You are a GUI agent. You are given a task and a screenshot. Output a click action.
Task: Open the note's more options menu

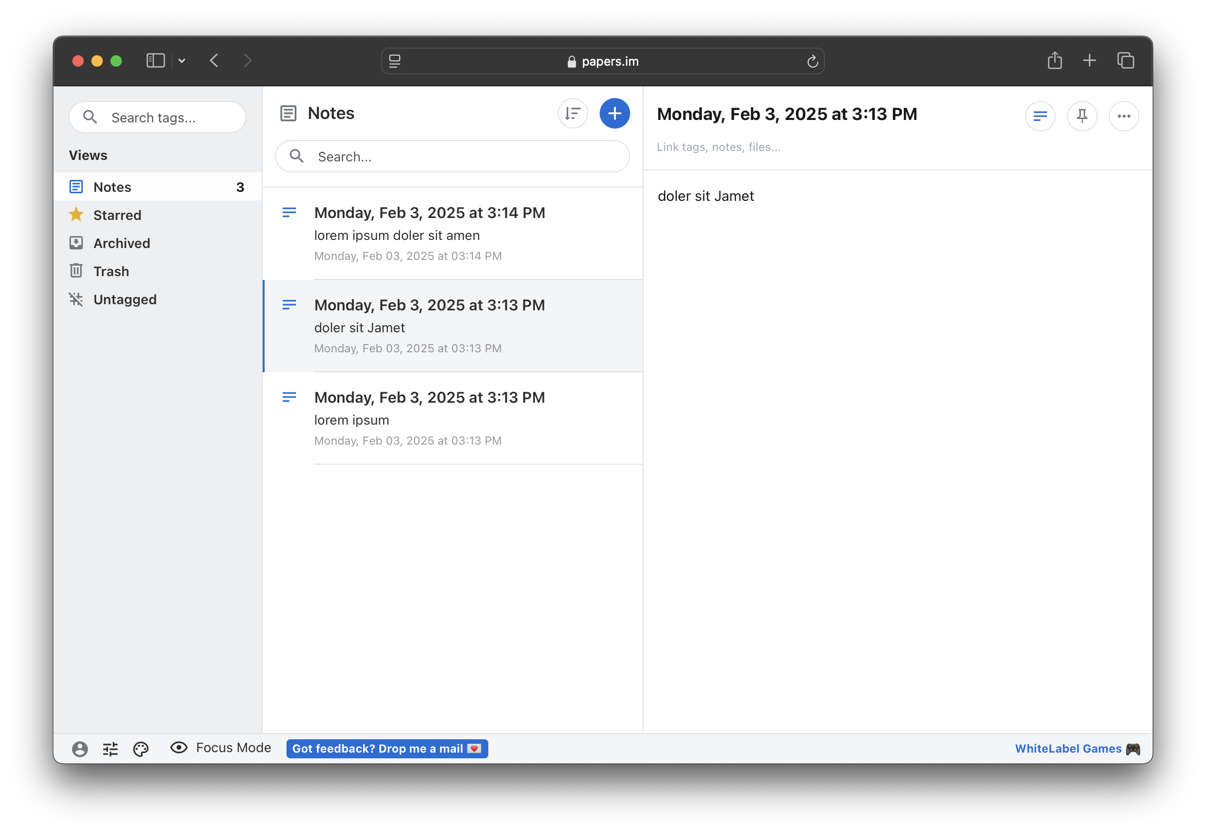pos(1124,116)
